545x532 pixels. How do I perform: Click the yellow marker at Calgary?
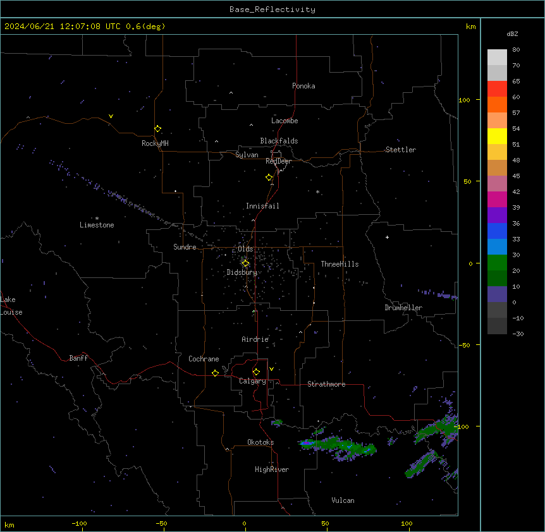(x=256, y=372)
